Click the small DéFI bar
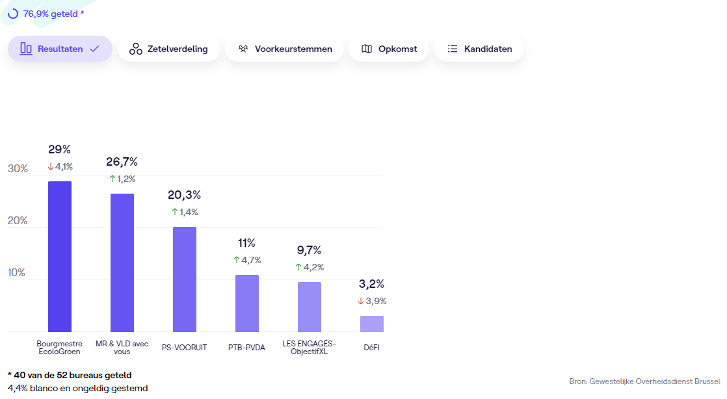 (x=372, y=324)
